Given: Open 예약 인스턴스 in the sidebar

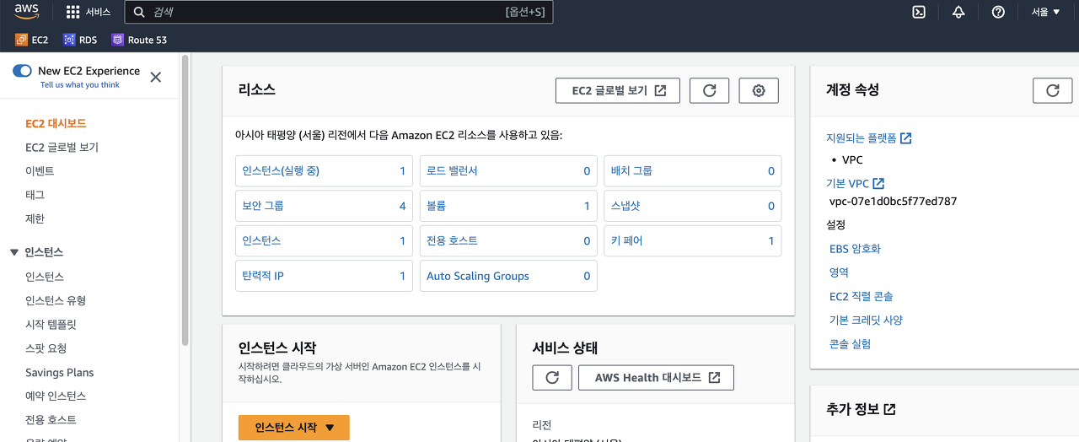Looking at the screenshot, I should point(56,396).
